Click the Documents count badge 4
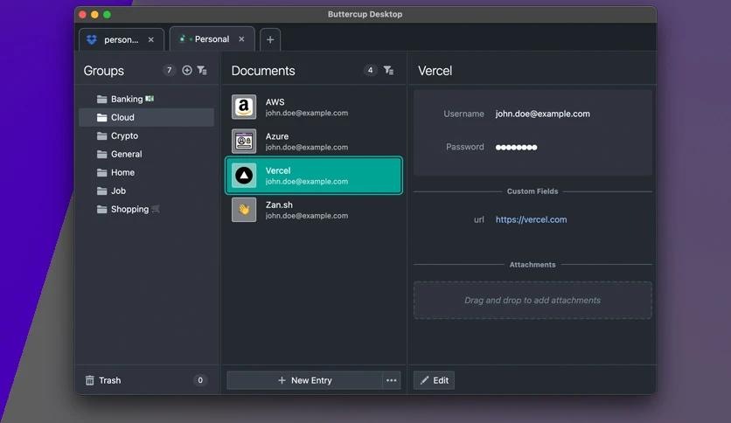 pos(370,70)
